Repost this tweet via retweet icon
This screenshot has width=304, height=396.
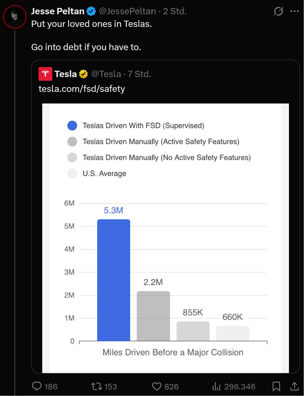click(96, 386)
